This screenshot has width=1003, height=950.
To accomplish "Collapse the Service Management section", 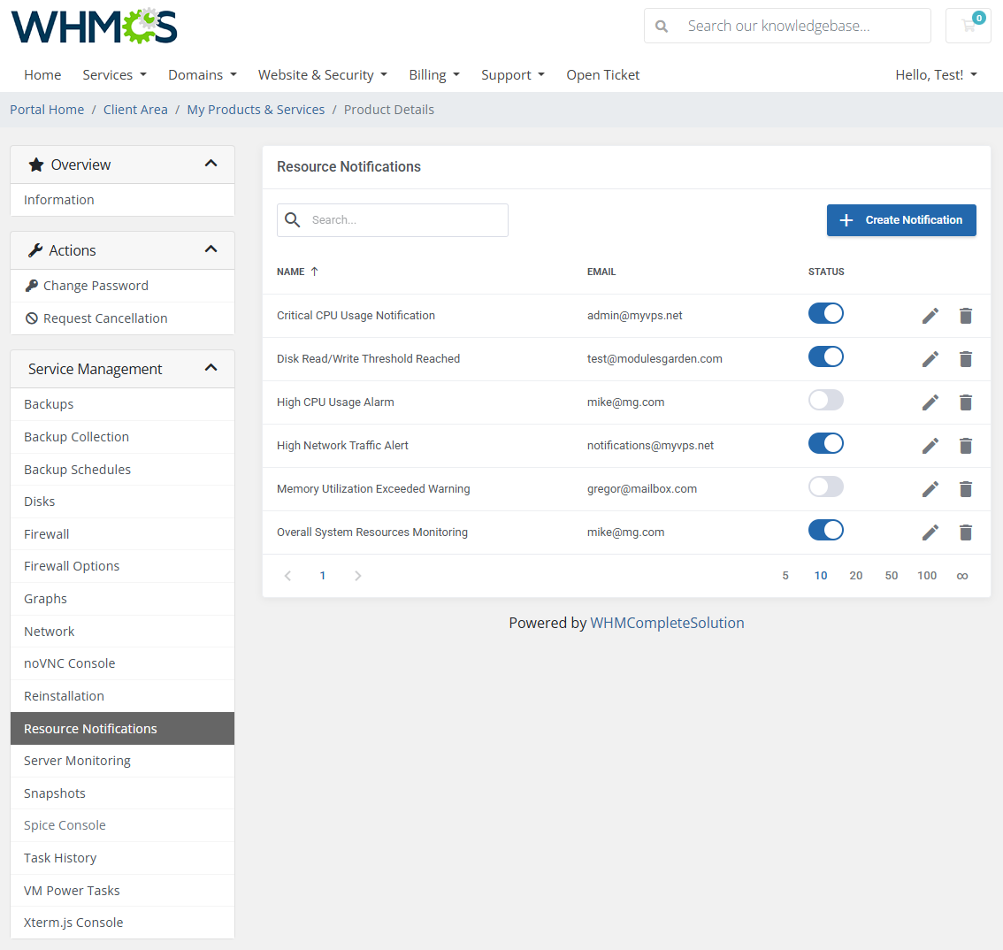I will [x=211, y=368].
